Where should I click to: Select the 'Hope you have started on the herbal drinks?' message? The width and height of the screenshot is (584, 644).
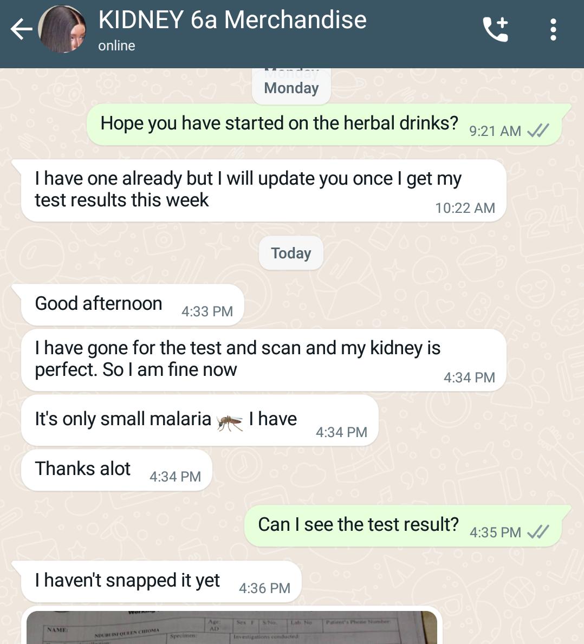tap(325, 125)
